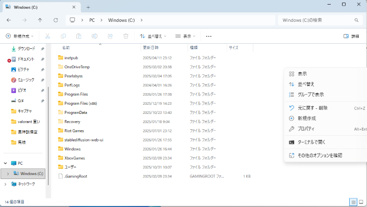Click the navigation pane vertical scrollbar

48,117
